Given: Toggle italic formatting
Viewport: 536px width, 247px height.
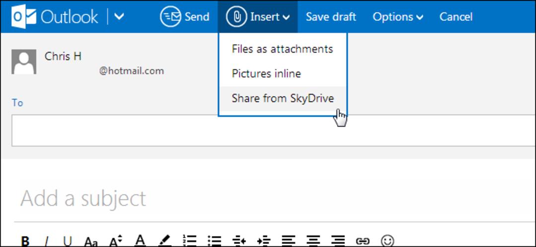Looking at the screenshot, I should pyautogui.click(x=47, y=241).
